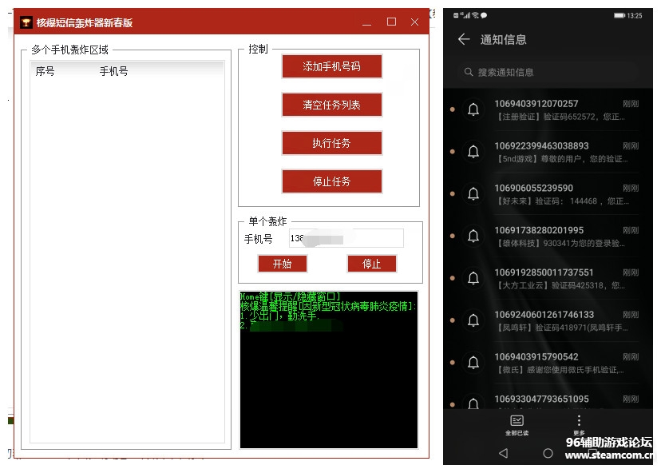This screenshot has width=661, height=473.
Task: Select the 序号 column header
Action: click(x=46, y=71)
